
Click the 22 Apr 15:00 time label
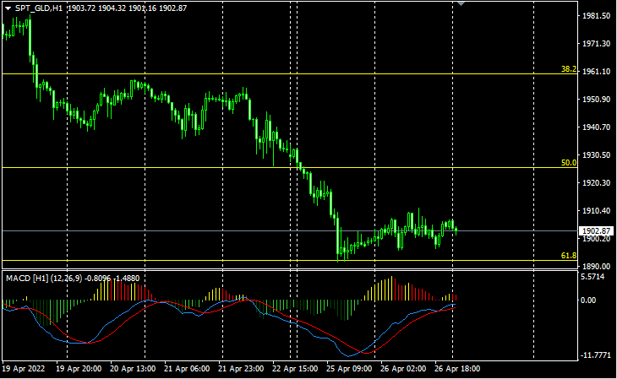(295, 369)
